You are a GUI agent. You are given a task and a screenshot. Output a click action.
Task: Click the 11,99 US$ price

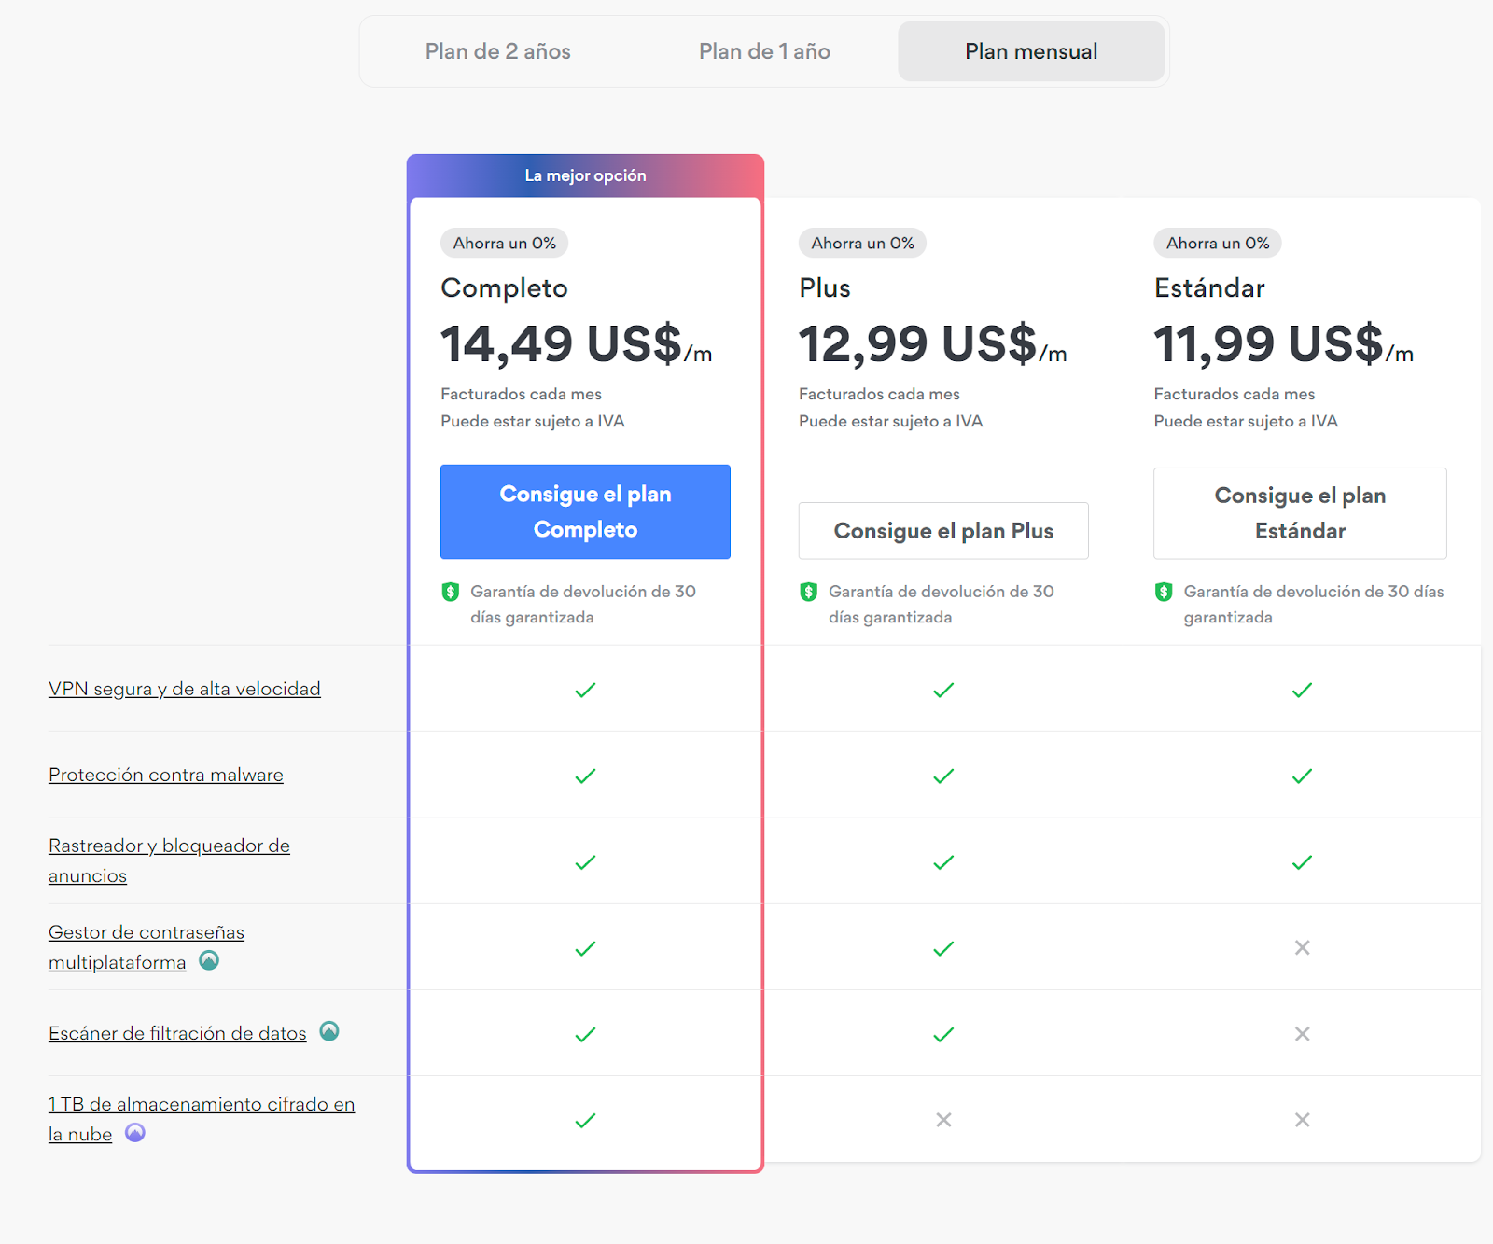tap(1284, 343)
